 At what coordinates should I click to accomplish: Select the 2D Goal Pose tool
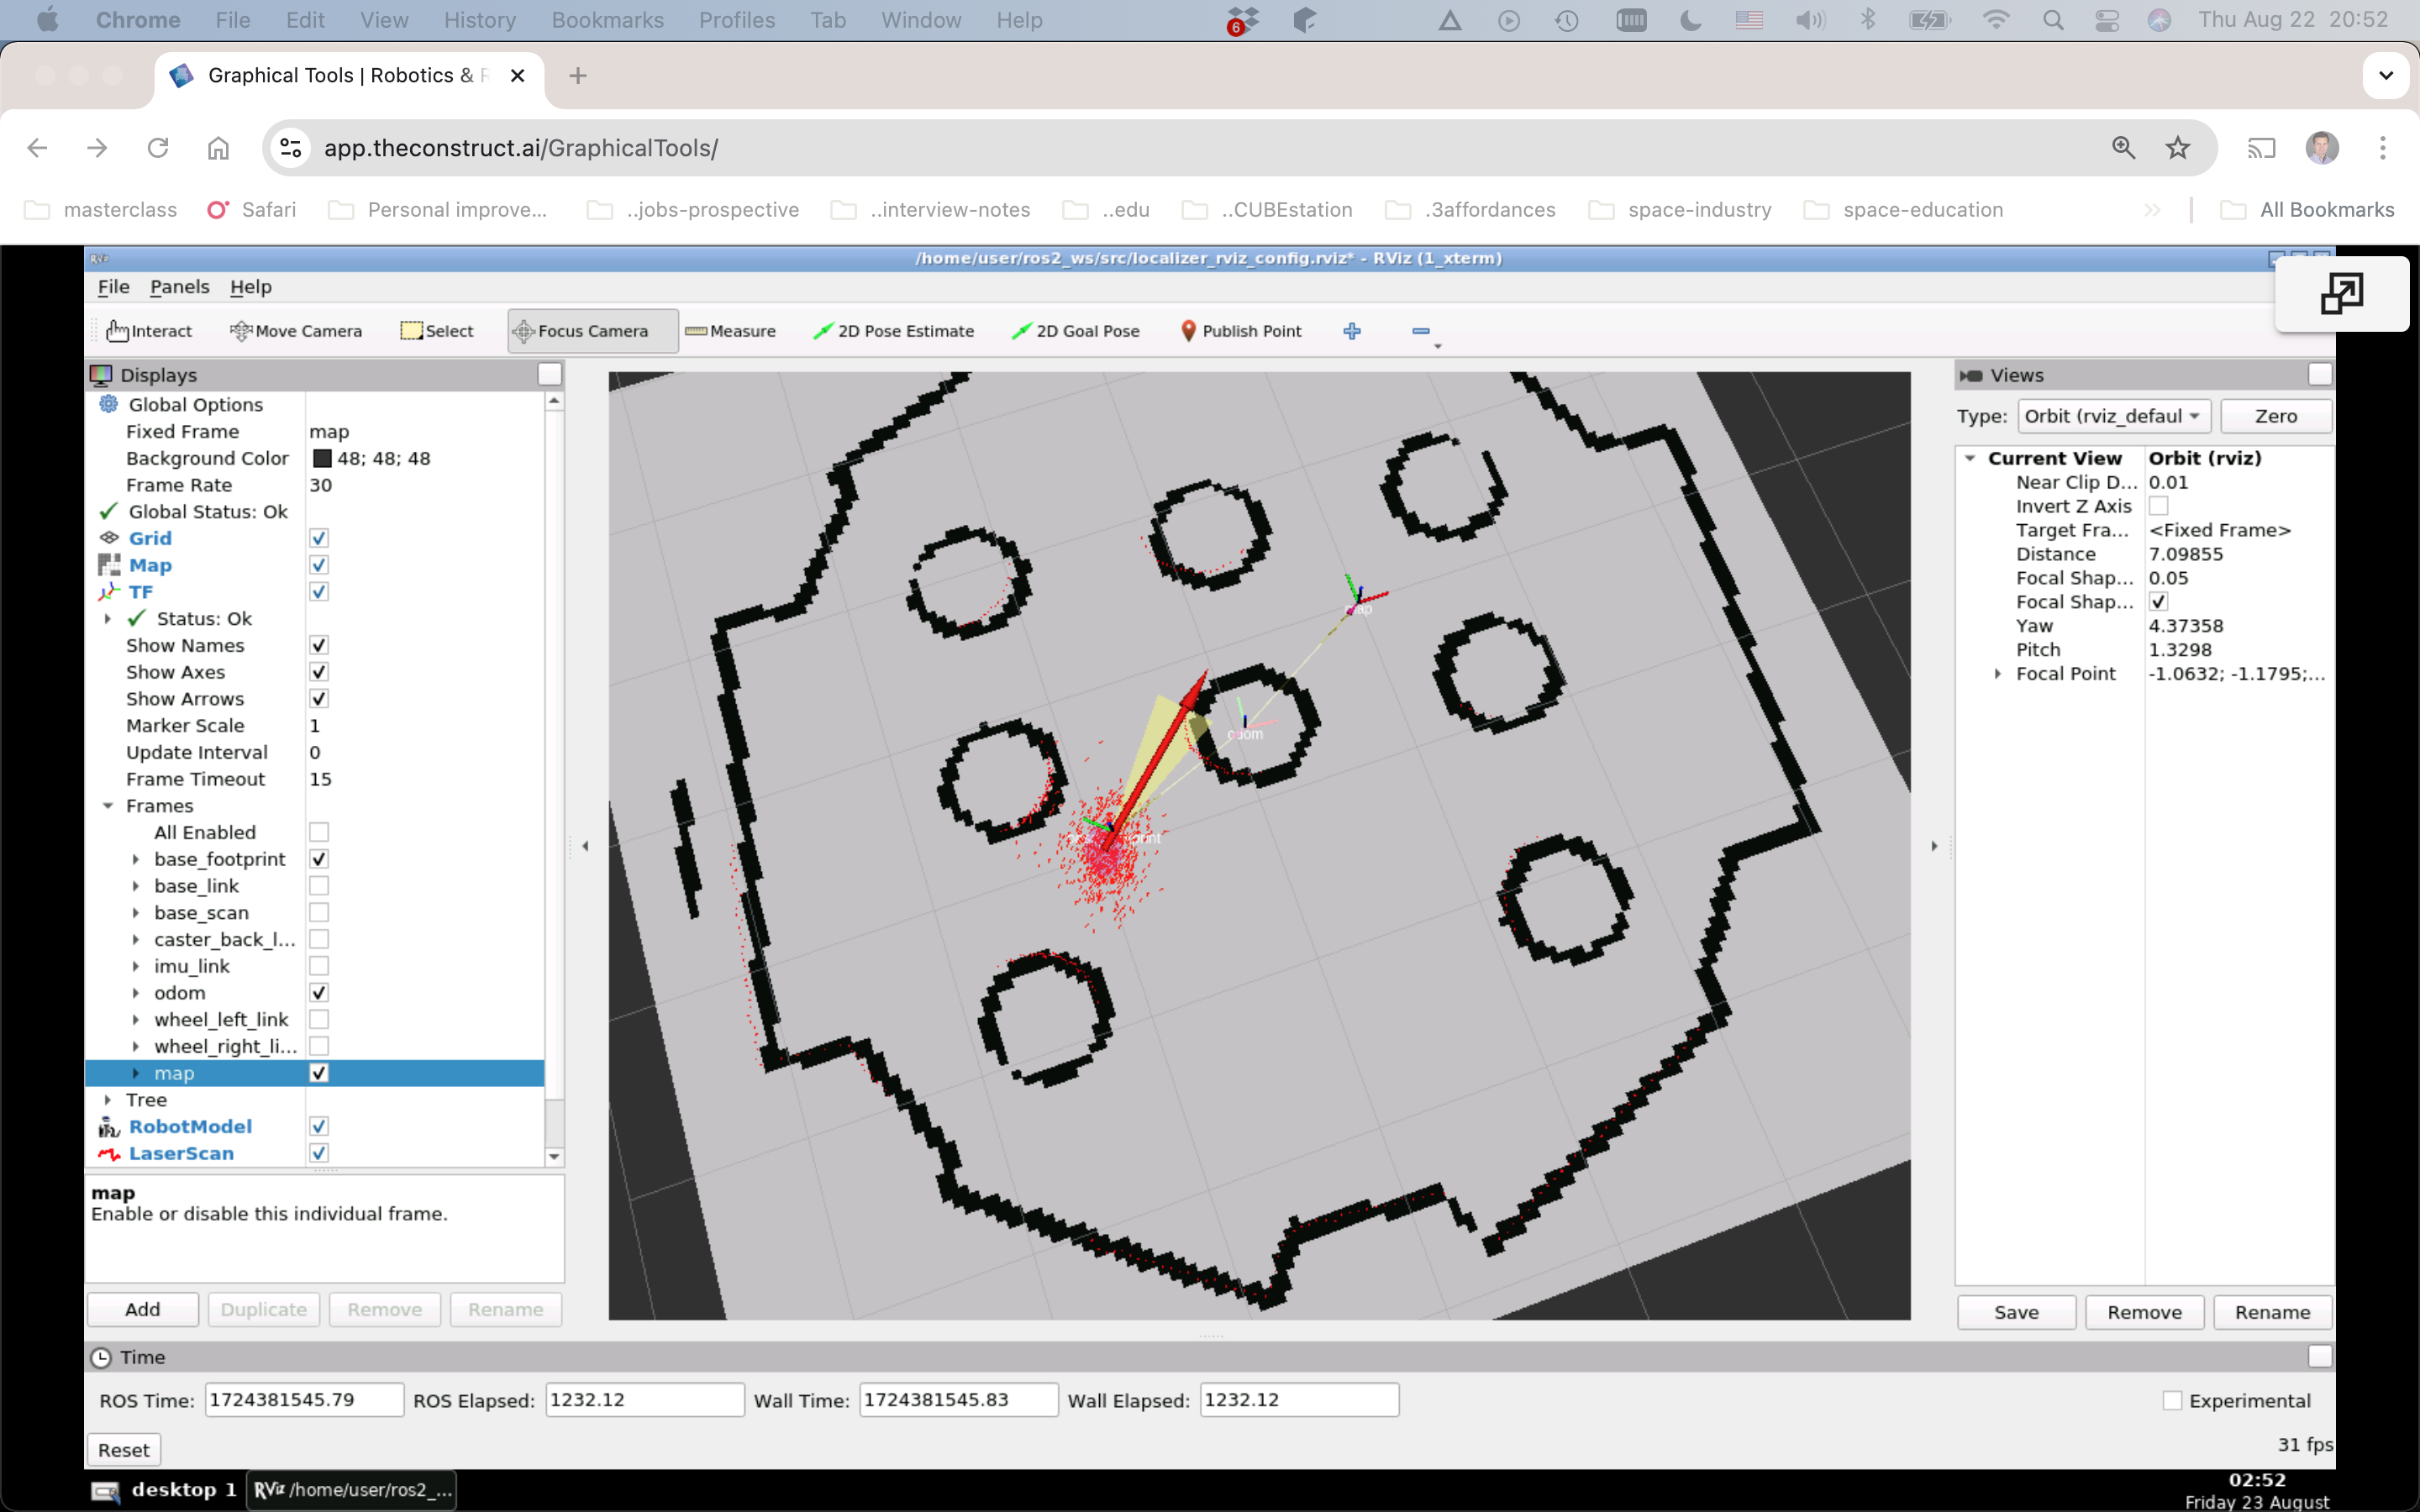coord(1076,331)
